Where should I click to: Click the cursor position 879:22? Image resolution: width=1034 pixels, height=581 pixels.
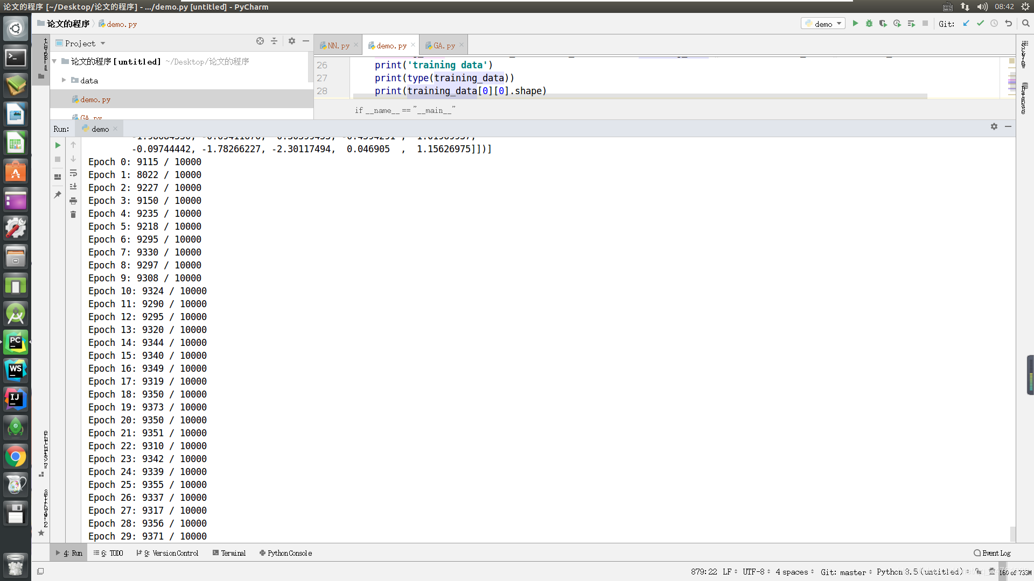coord(704,572)
